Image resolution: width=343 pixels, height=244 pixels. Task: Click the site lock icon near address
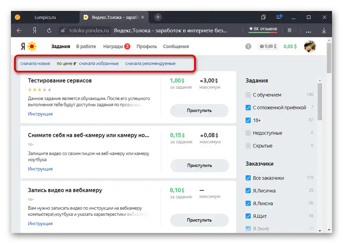click(63, 30)
